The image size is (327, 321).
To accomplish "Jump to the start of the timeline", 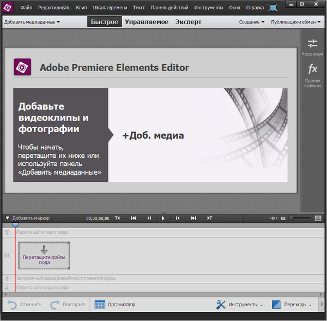I will coord(133,218).
